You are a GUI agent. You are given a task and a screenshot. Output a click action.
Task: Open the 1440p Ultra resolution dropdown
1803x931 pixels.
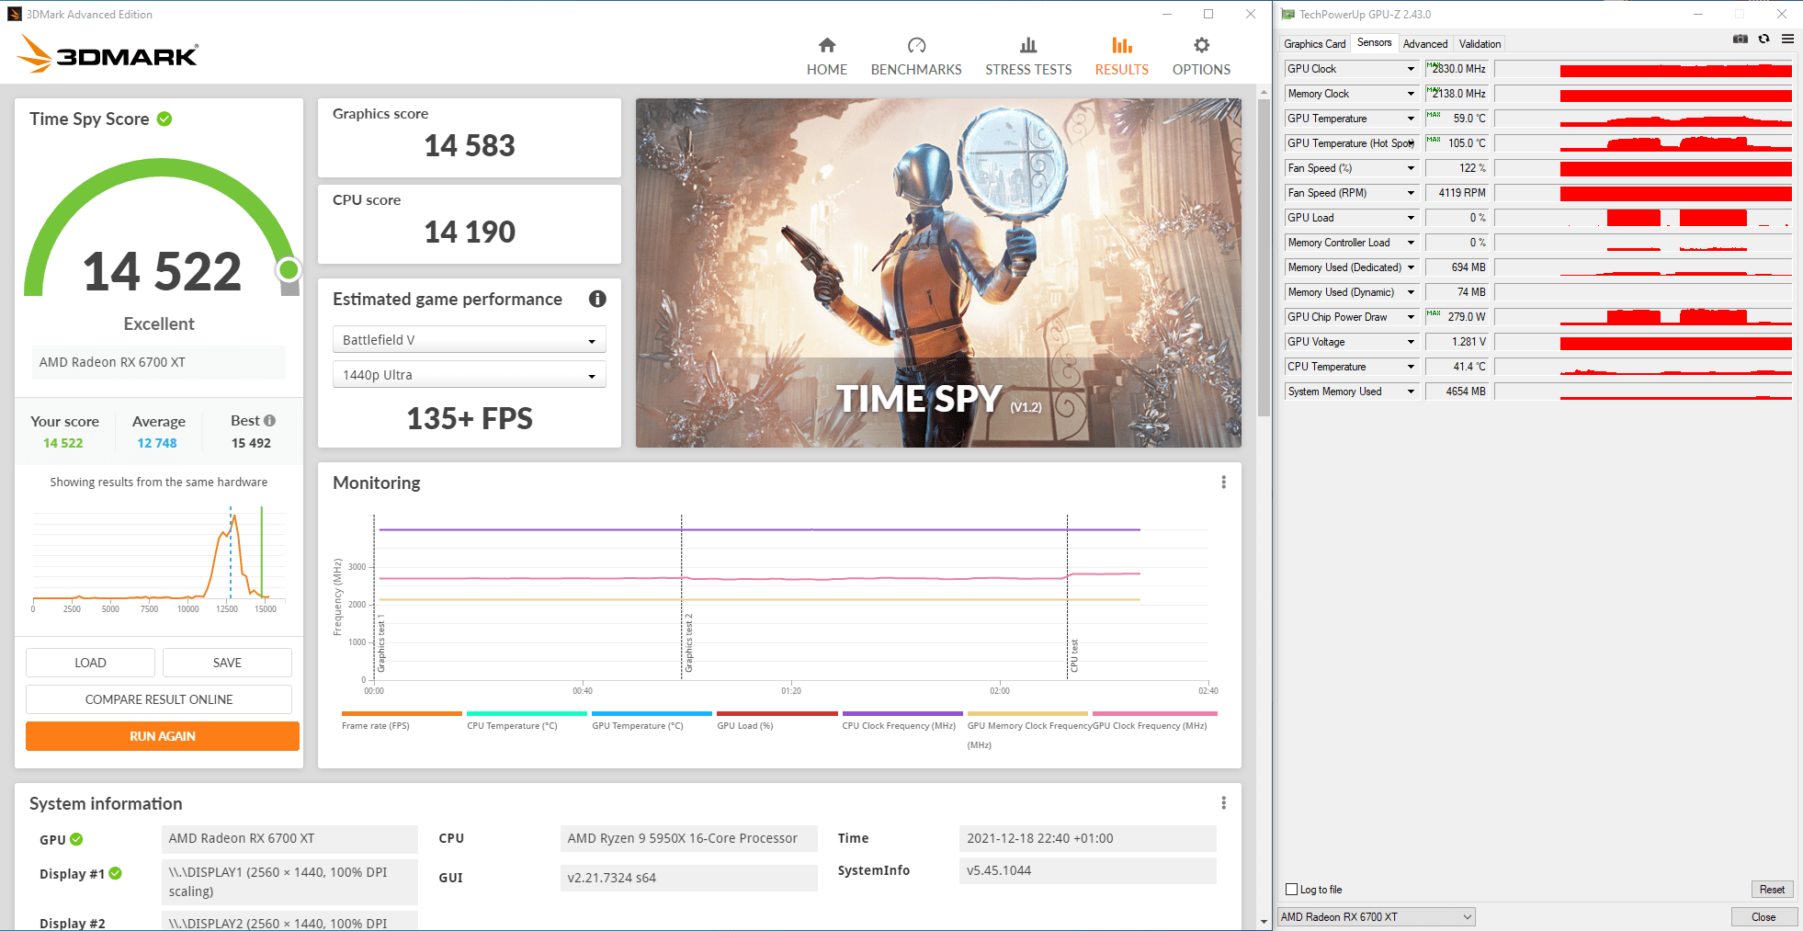tap(469, 375)
